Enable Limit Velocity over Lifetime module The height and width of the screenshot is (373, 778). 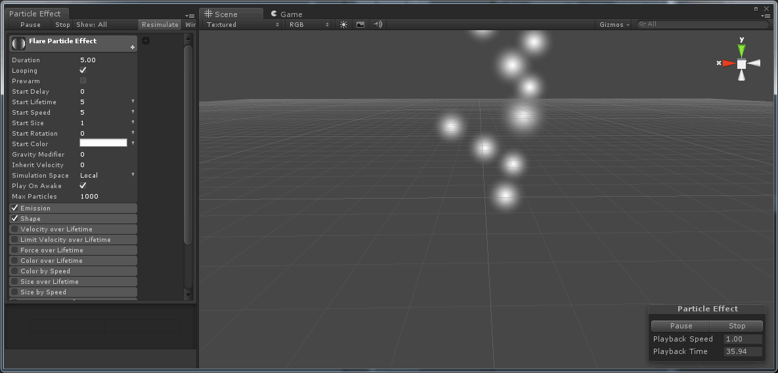[14, 239]
